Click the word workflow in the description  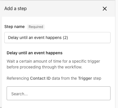pos(73,67)
